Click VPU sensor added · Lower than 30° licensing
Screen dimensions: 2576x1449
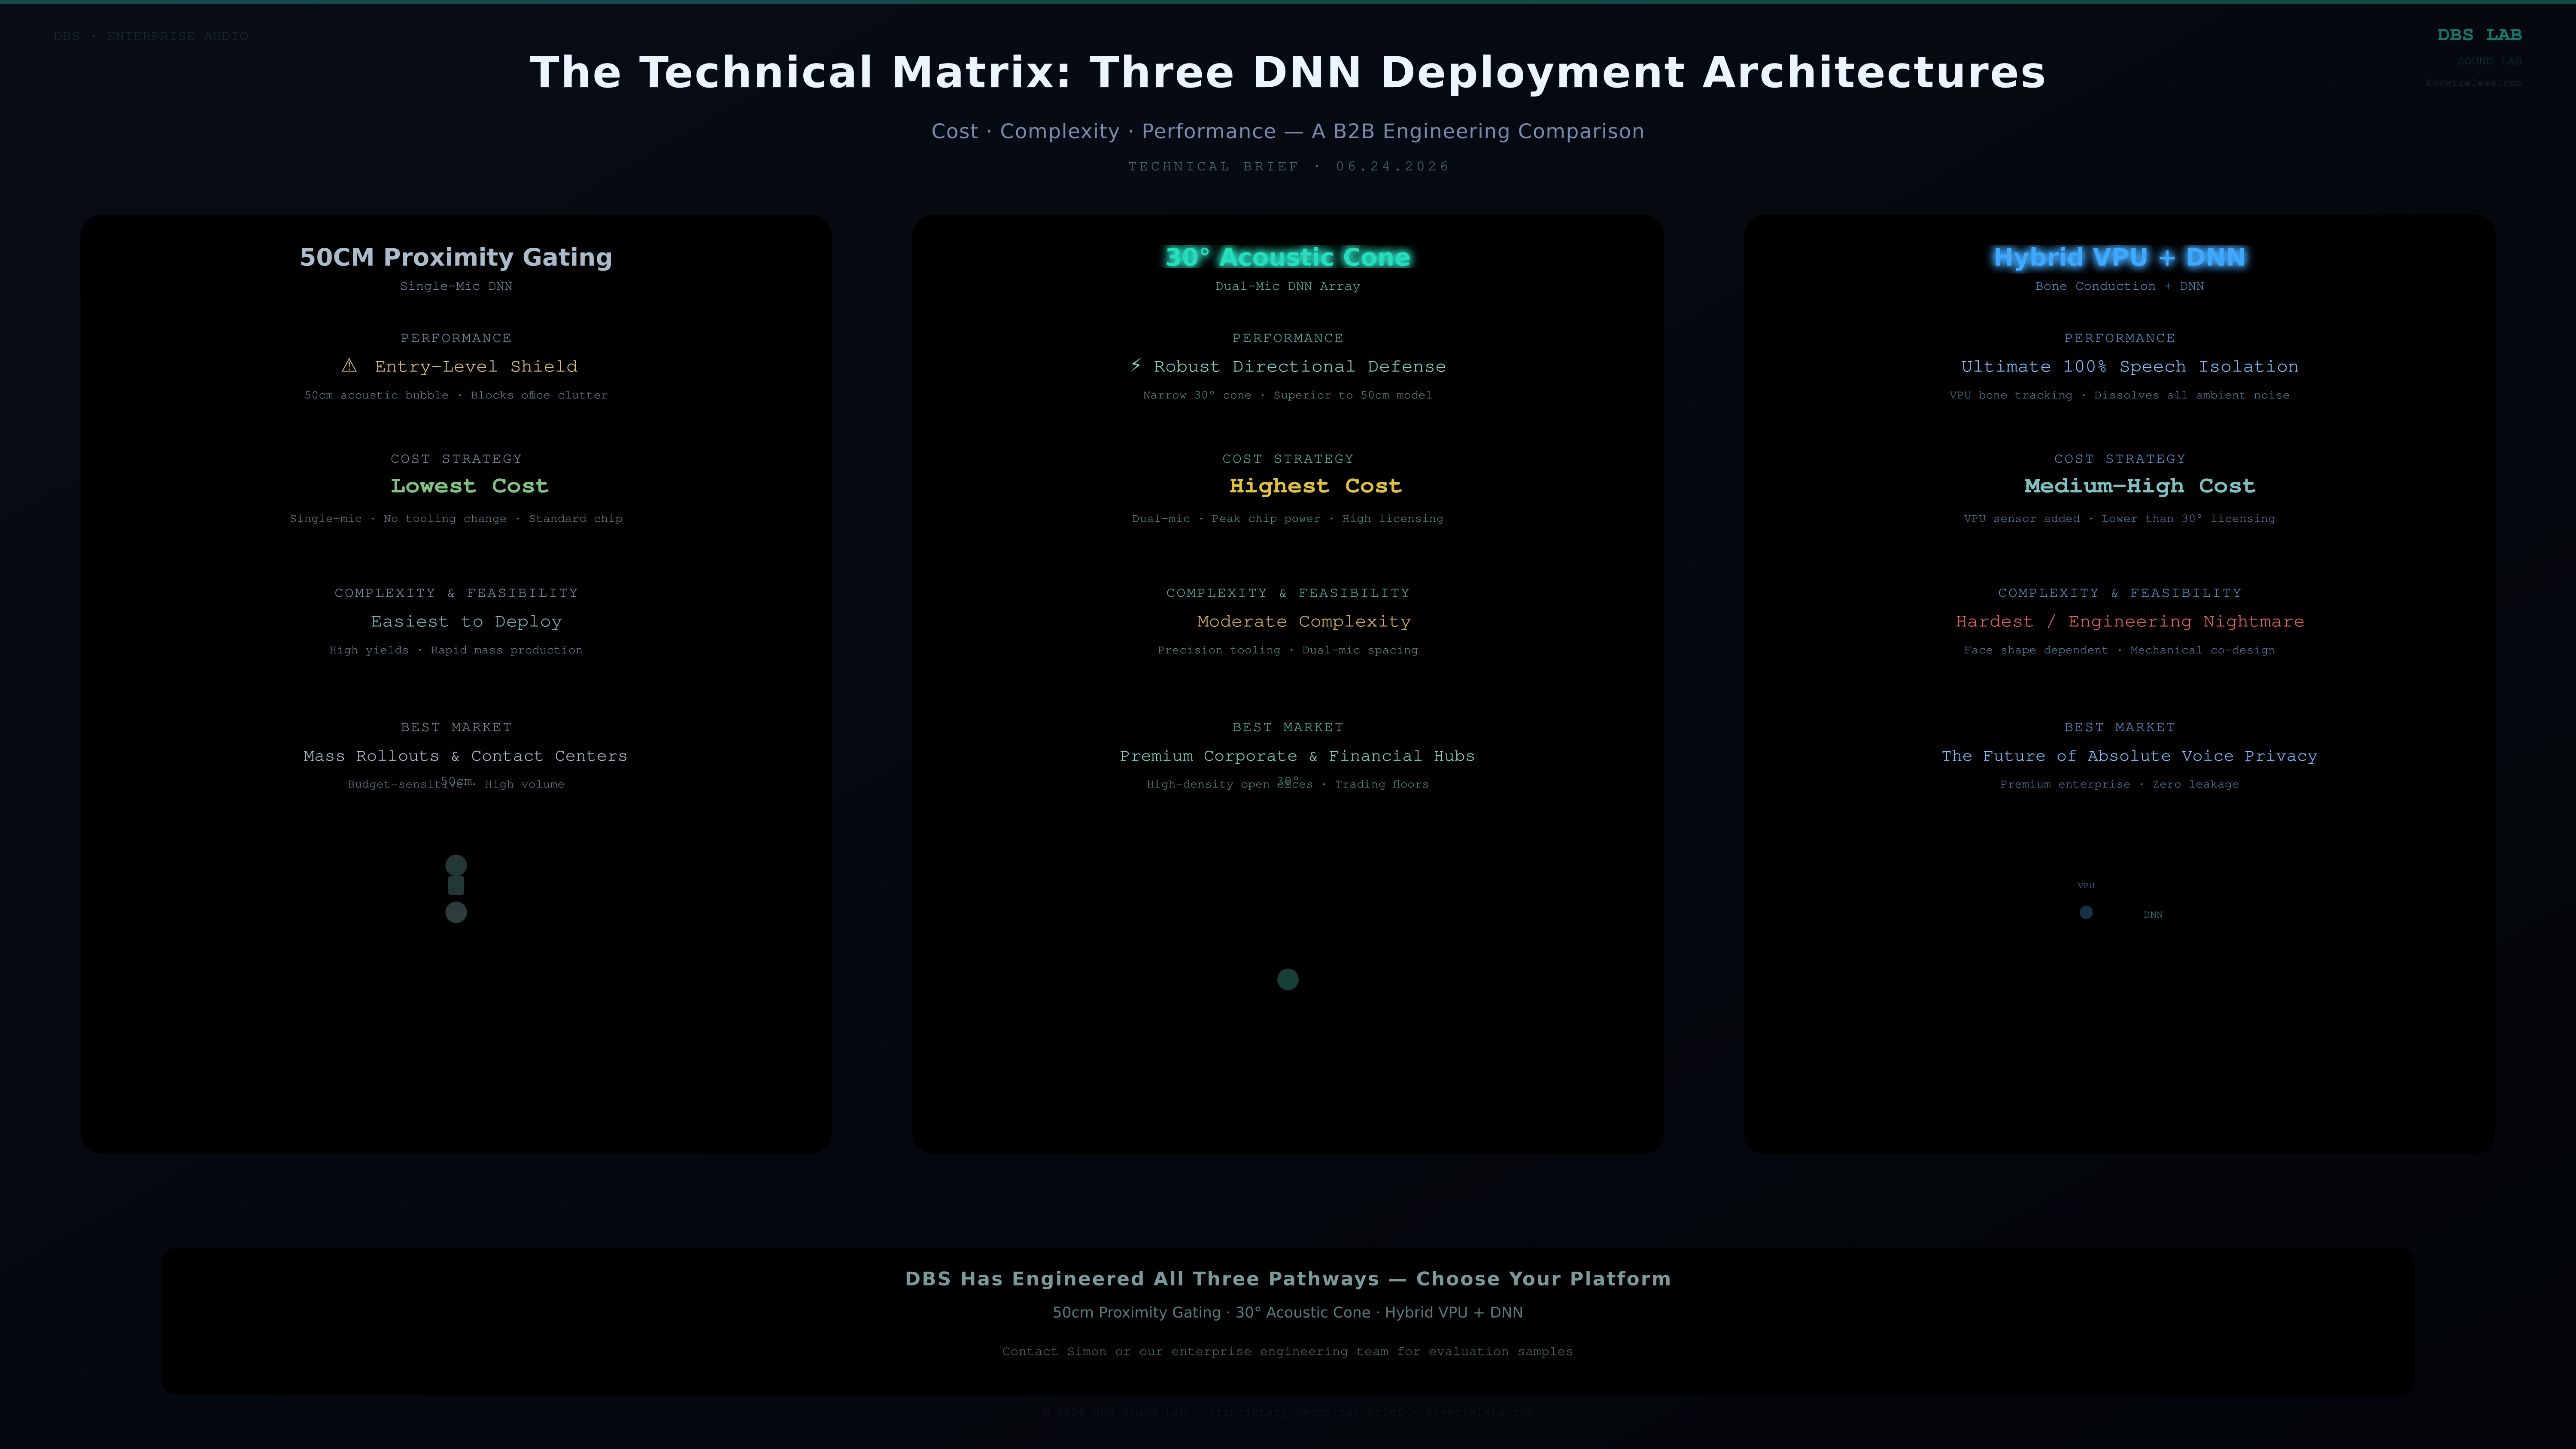coord(2119,518)
